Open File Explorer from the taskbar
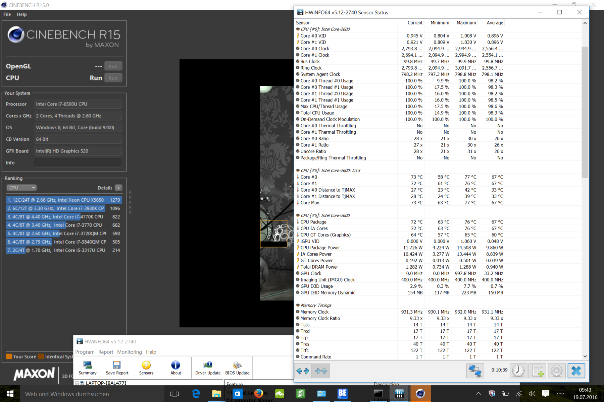Image resolution: width=604 pixels, height=402 pixels. pyautogui.click(x=216, y=394)
